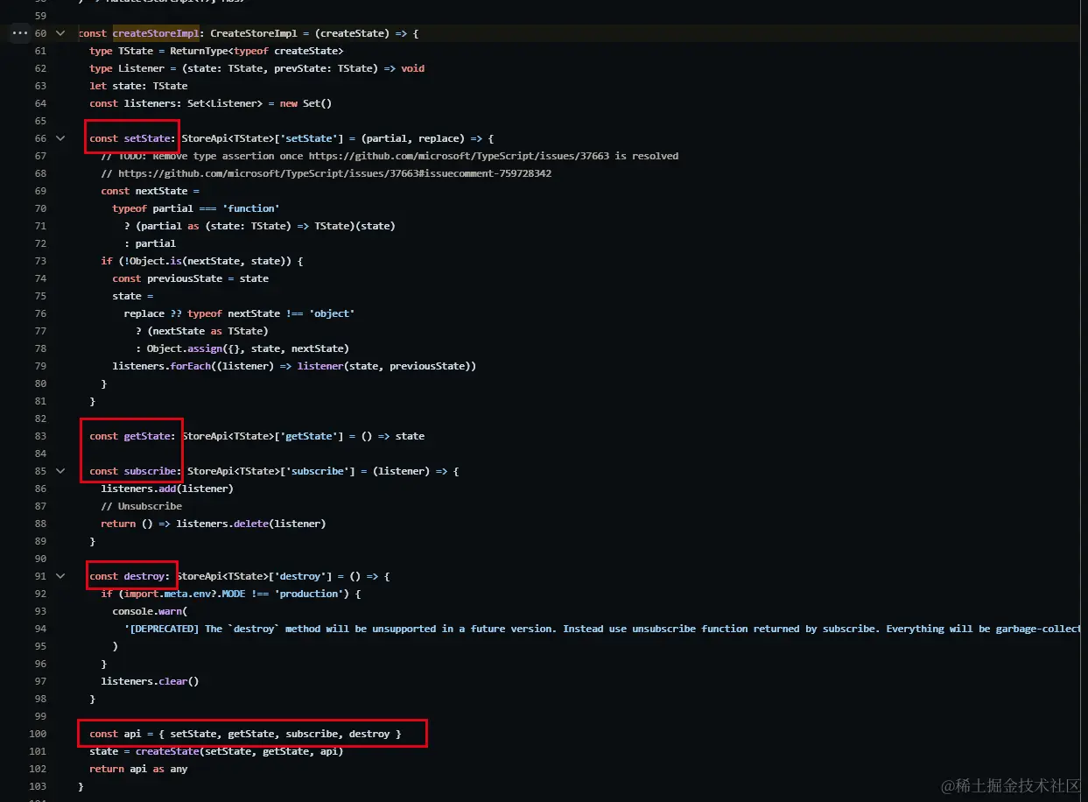The height and width of the screenshot is (802, 1088).
Task: Click the 'object' string literal on line 76
Action: click(x=332, y=313)
